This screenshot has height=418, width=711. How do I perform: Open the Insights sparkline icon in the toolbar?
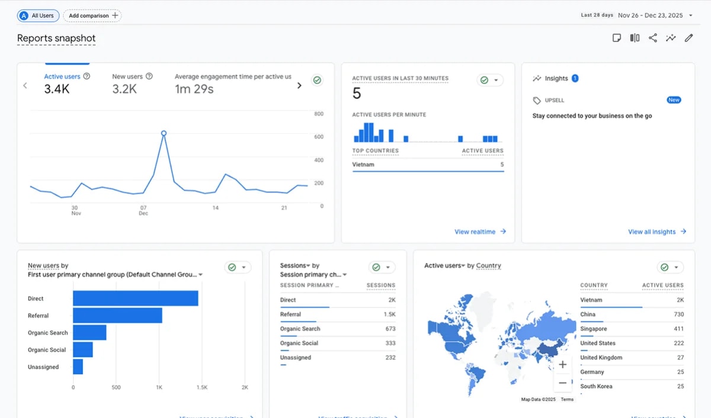[x=671, y=38]
